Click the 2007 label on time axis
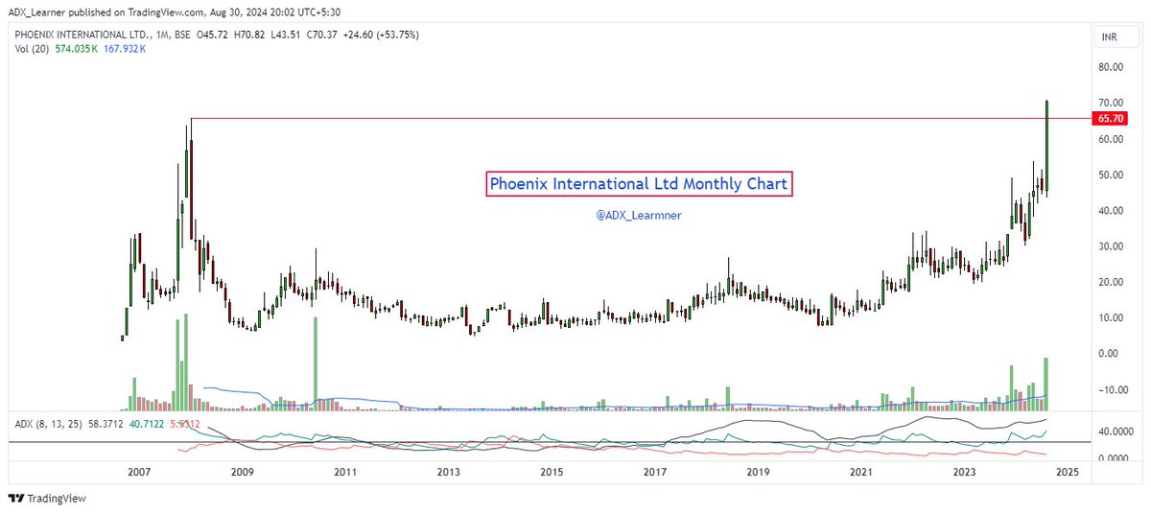 click(x=139, y=473)
